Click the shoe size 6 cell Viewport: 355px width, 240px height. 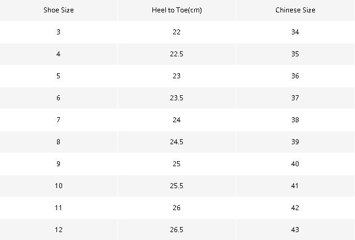pos(59,98)
